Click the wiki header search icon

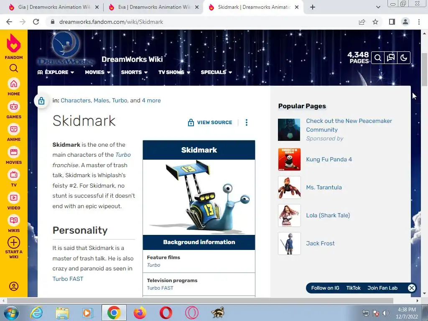tap(378, 58)
